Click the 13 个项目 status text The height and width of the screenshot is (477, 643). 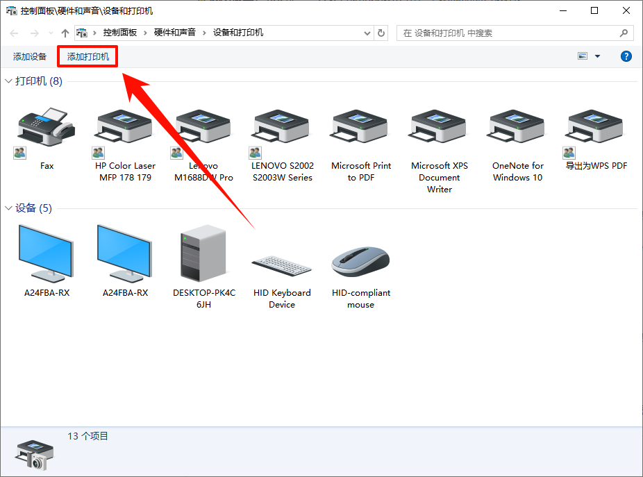pyautogui.click(x=87, y=436)
